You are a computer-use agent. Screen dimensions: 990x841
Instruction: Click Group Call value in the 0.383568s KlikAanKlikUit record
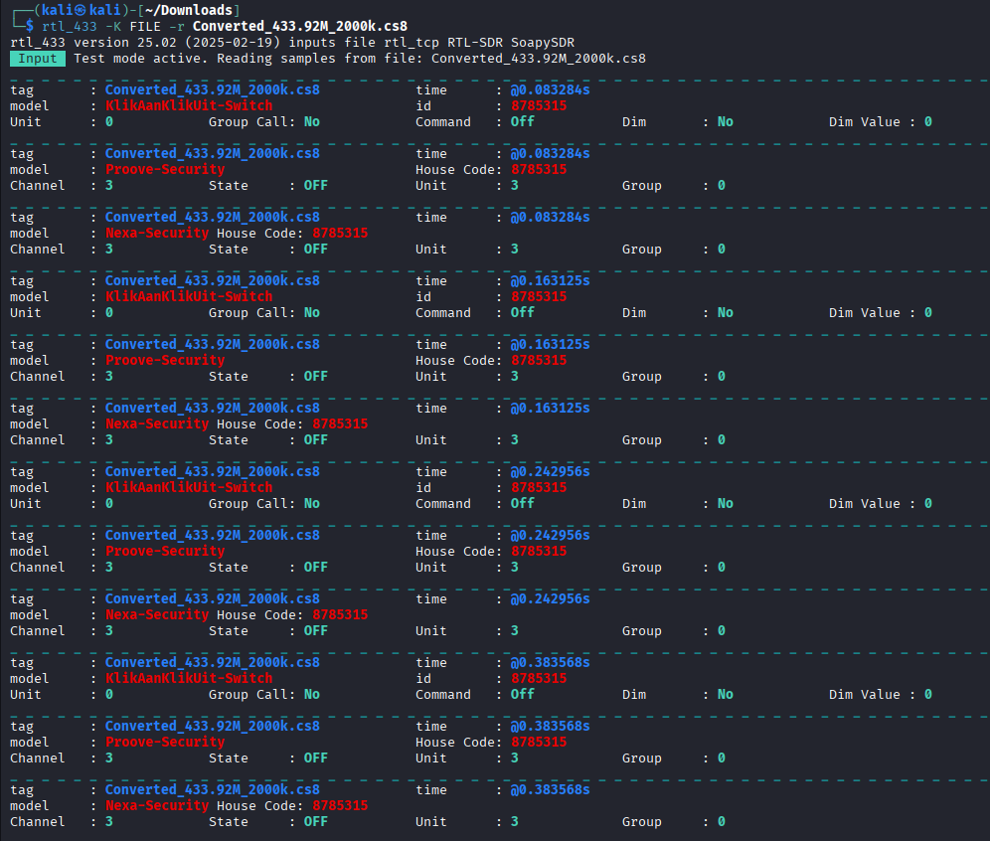[312, 694]
